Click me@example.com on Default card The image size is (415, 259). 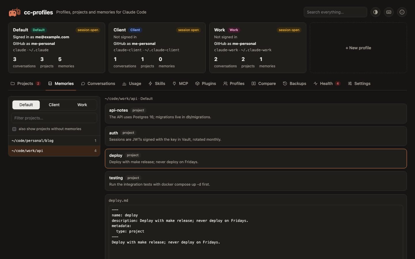point(52,37)
